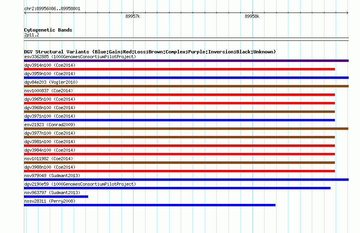Screen dimensions: 360x233
Task: Click the red dgv3914n100 loss bar
Action: coord(179,69)
